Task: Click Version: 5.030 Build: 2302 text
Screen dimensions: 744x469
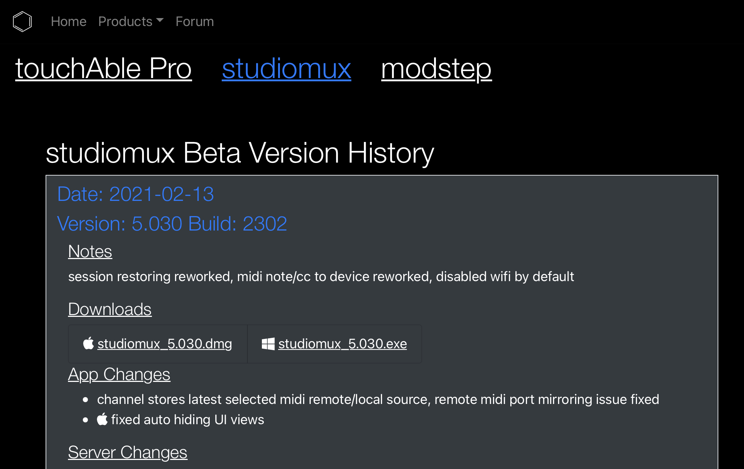Action: (172, 224)
